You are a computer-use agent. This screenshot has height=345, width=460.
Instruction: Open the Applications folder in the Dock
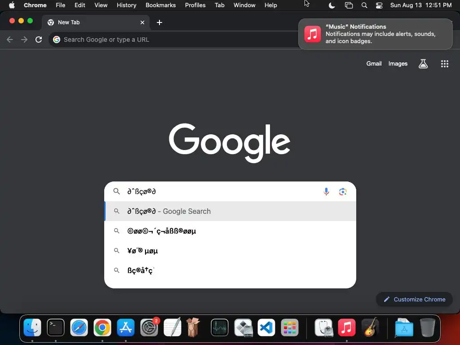pos(404,327)
